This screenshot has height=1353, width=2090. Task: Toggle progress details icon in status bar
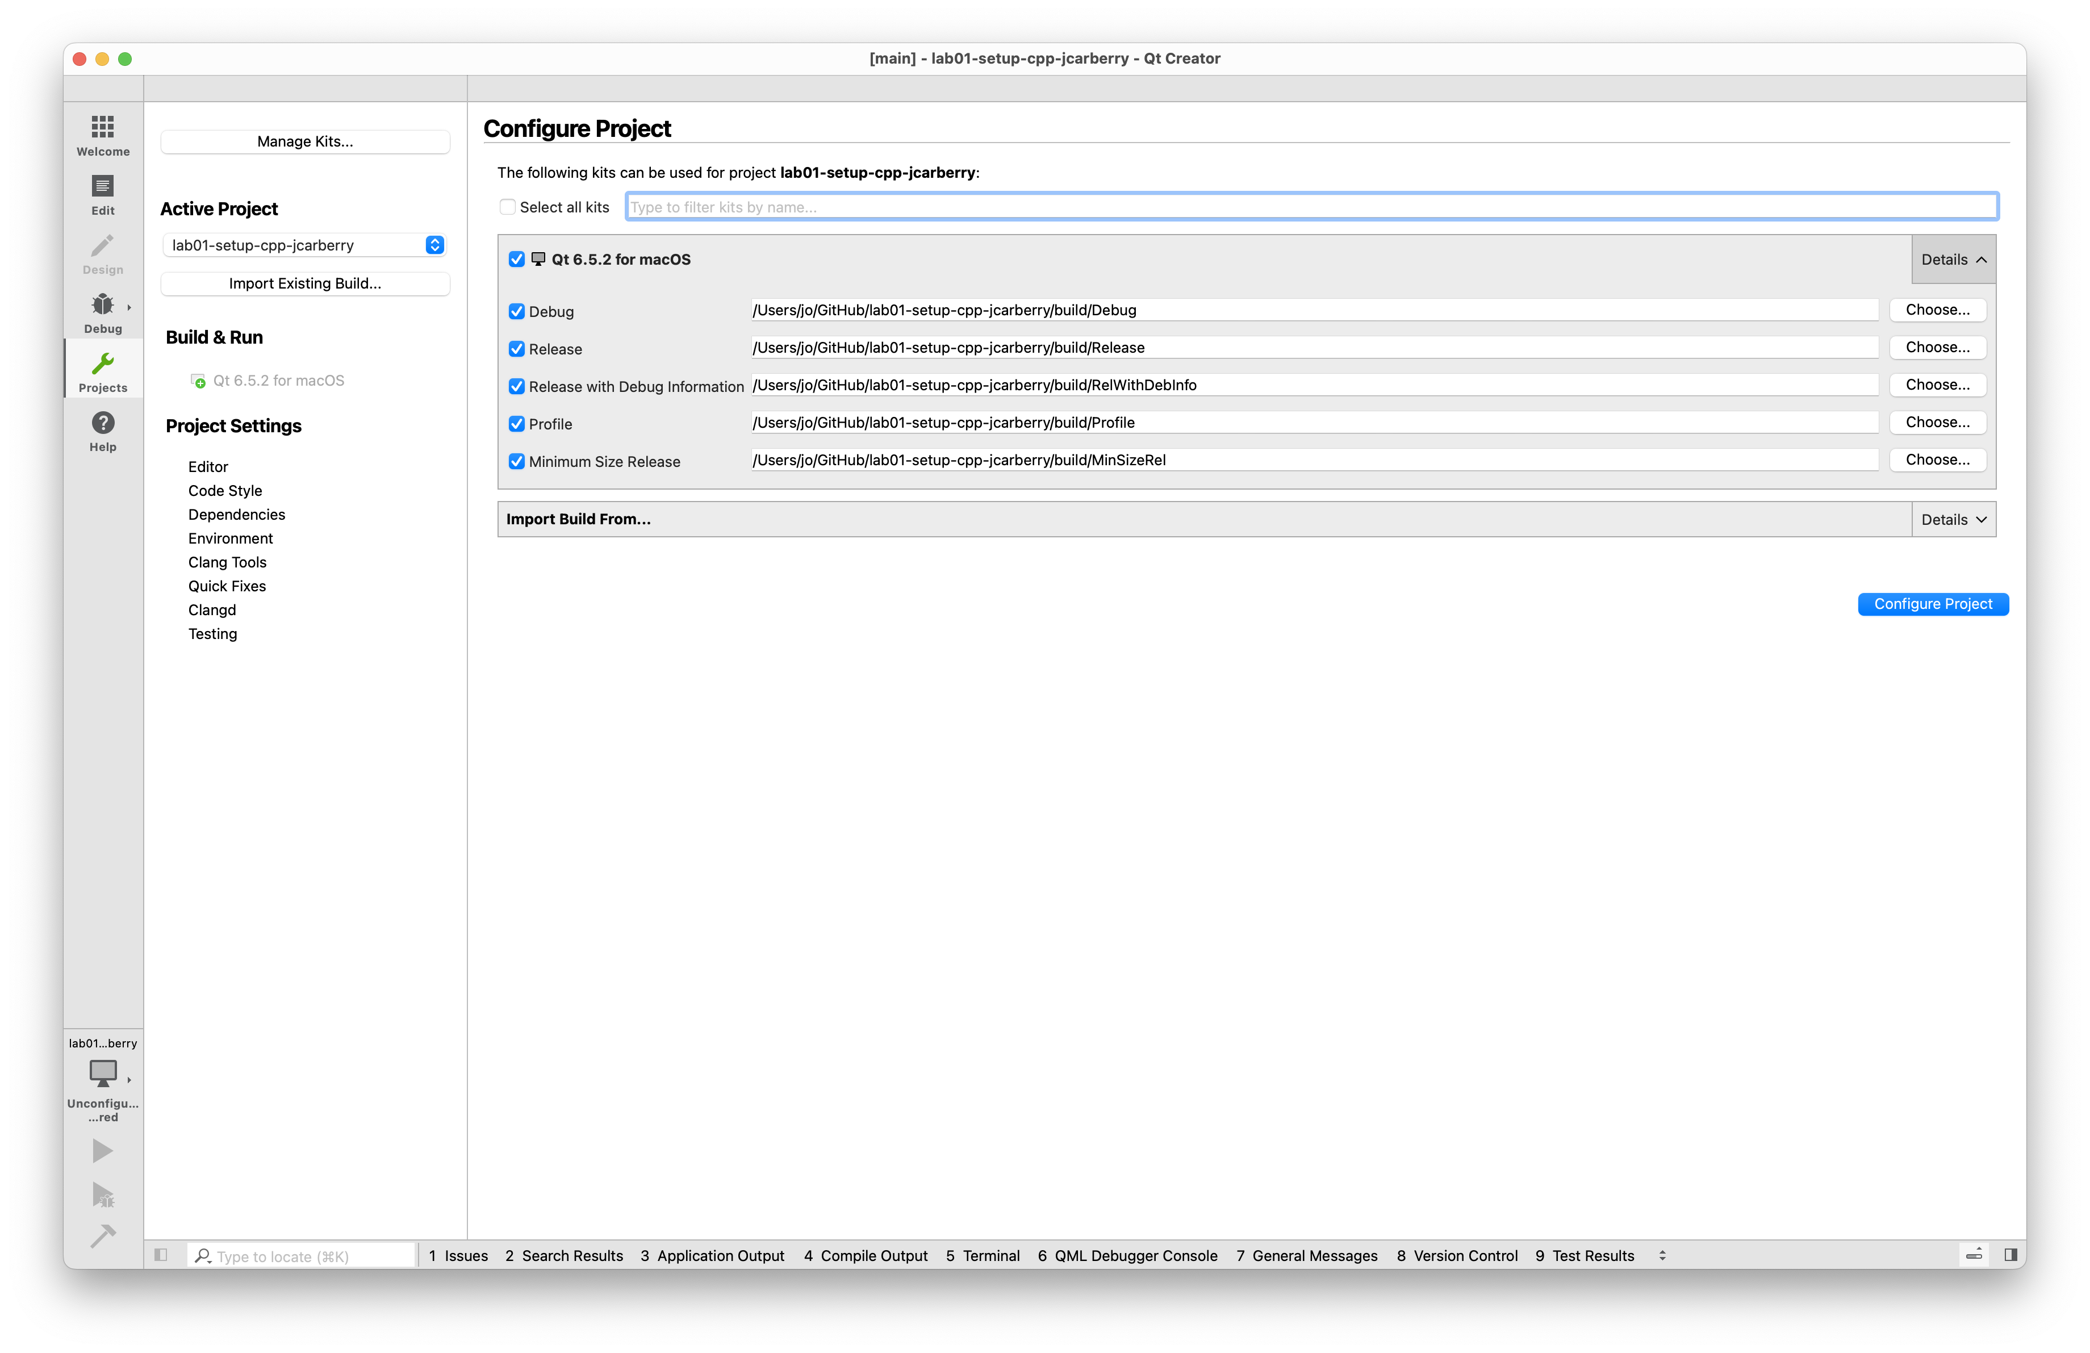[x=1974, y=1255]
